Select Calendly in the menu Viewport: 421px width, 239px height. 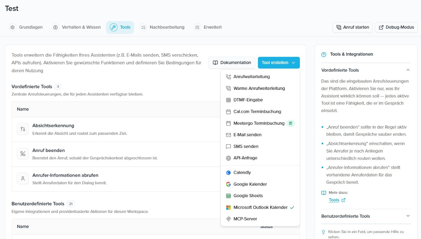click(260, 172)
